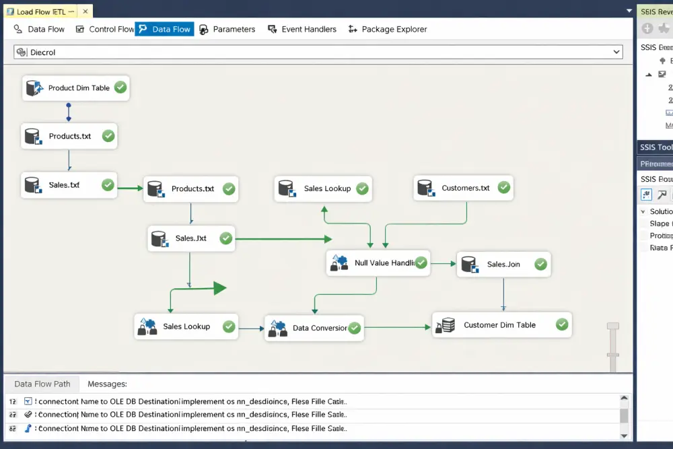
Task: Toggle the green validation badge on Products.txt
Action: click(108, 136)
